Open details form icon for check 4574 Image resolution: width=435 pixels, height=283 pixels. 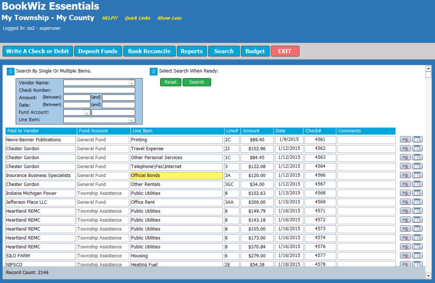[x=418, y=238]
